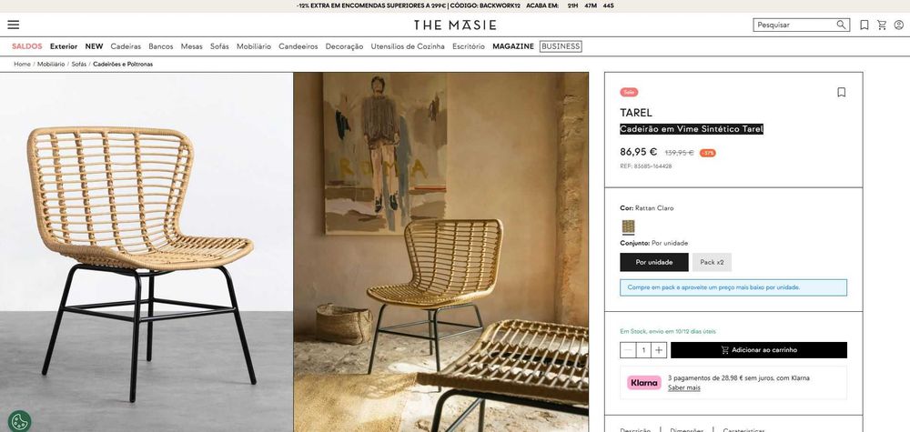This screenshot has height=432, width=910.
Task: Open the Candeeiros category menu
Action: (298, 46)
